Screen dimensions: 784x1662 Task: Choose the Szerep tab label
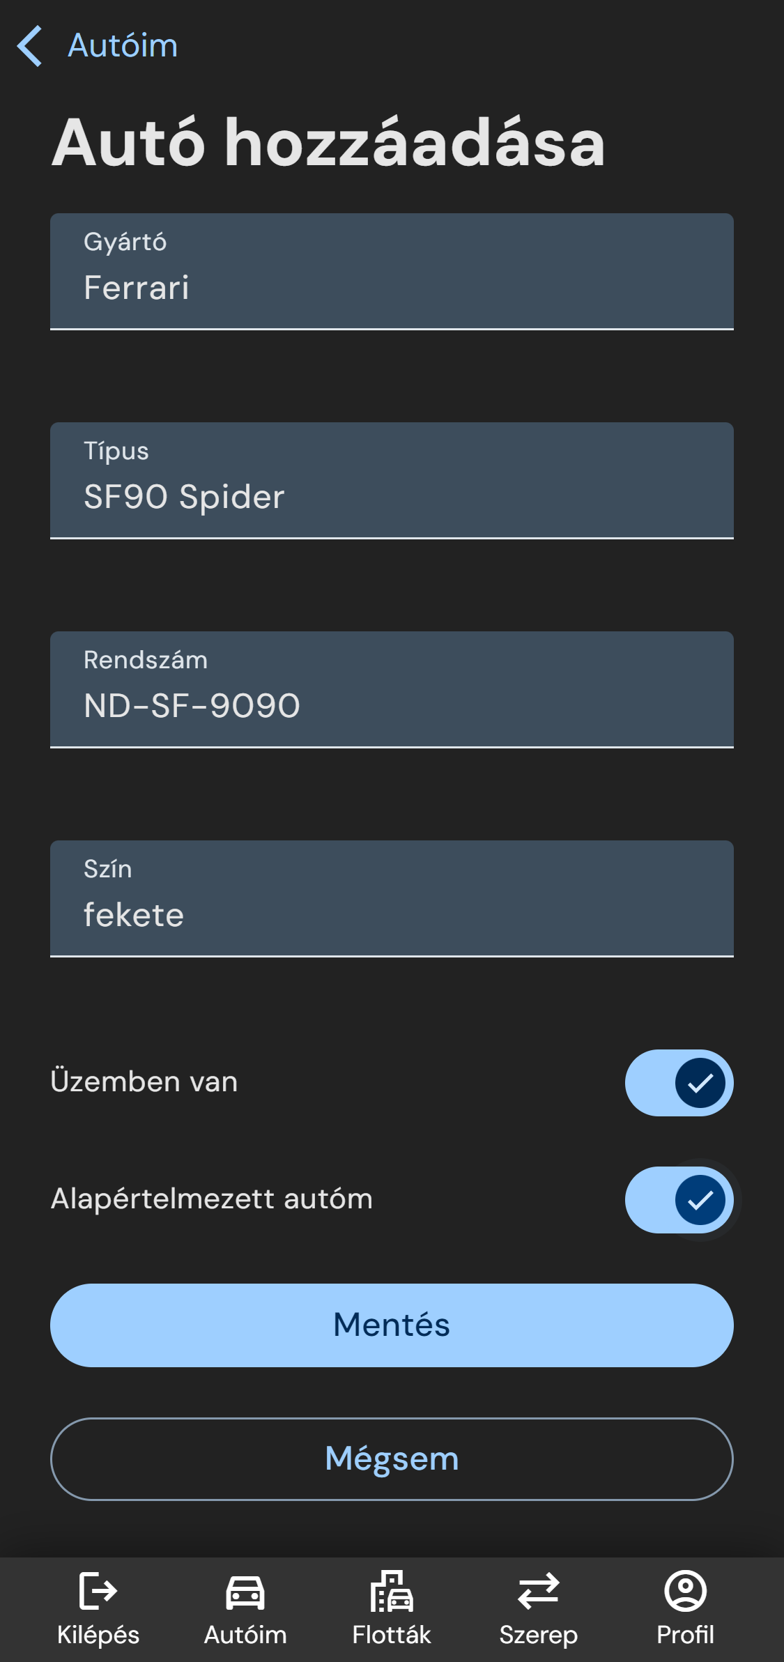pyautogui.click(x=538, y=1635)
